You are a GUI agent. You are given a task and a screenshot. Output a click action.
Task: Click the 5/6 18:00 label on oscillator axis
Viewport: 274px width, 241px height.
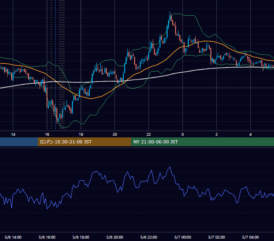[81, 237]
